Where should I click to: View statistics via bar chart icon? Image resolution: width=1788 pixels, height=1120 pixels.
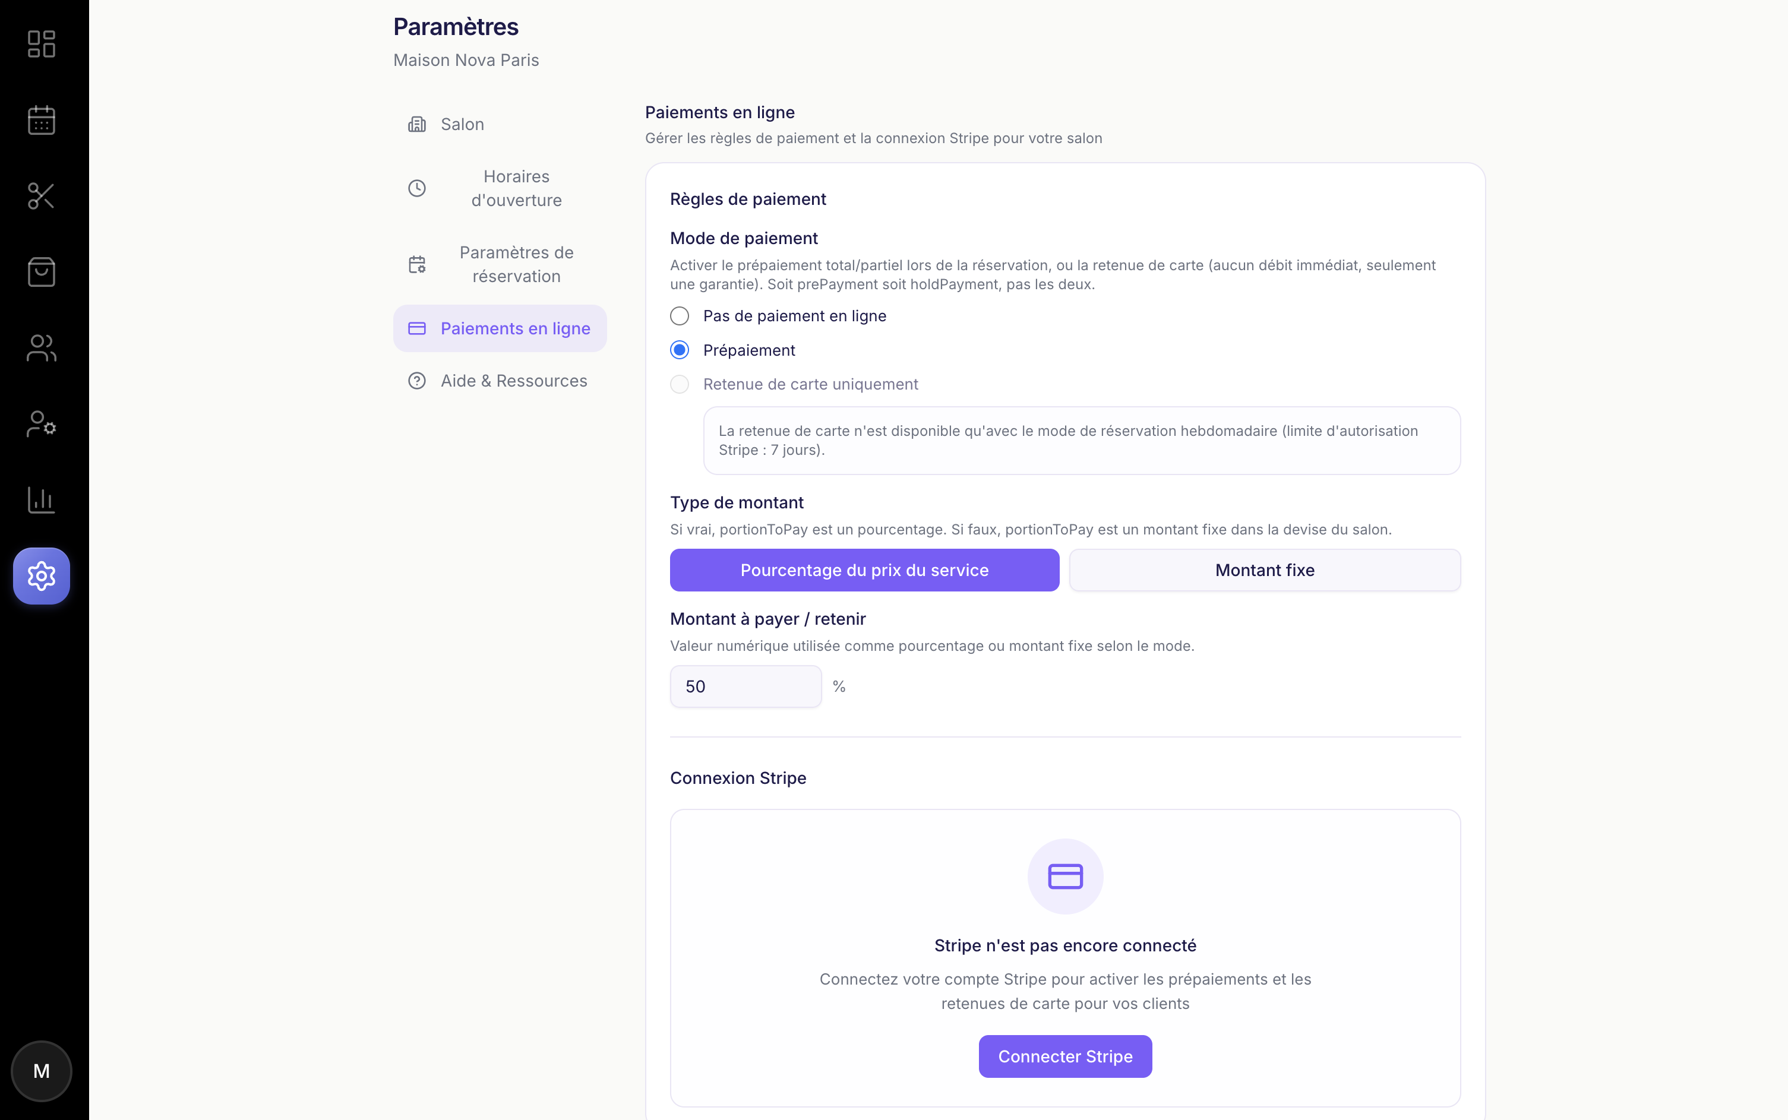(x=42, y=500)
